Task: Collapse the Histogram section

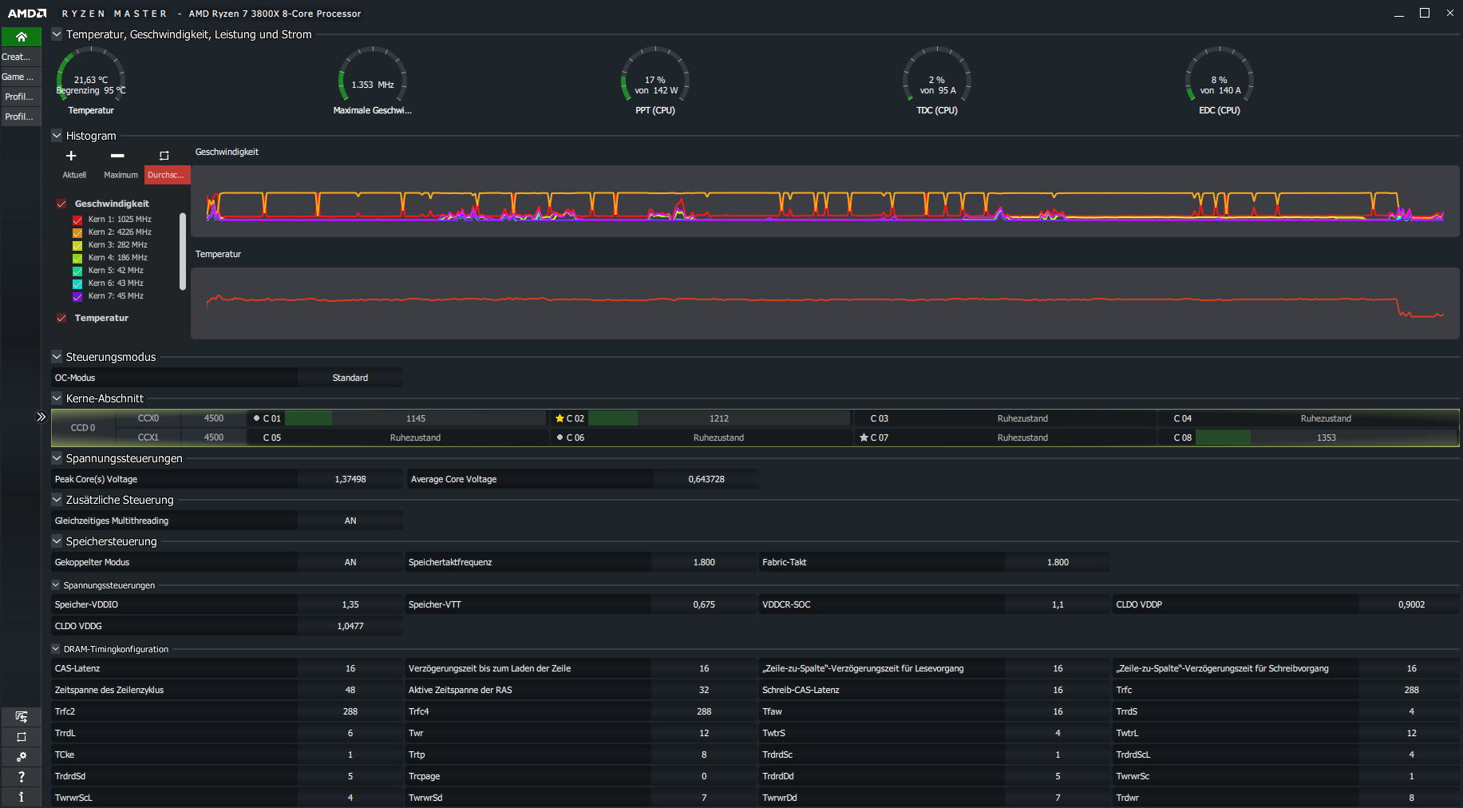Action: click(57, 136)
